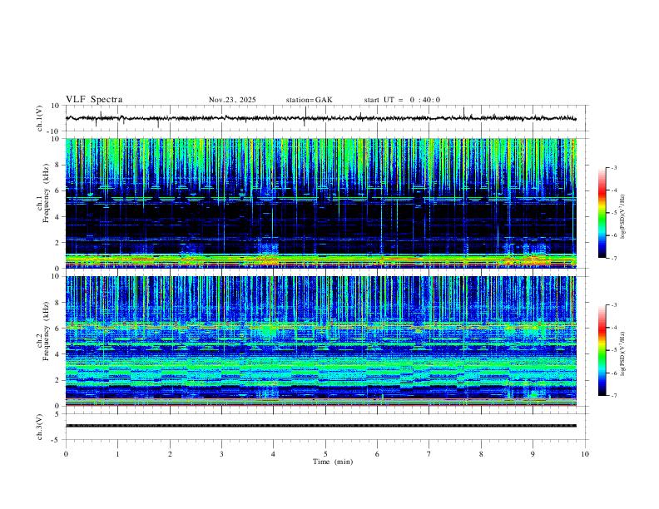Click the ch.2 spectrogram colorbar
Image resolution: width=659 pixels, height=509 pixels.
pos(602,350)
